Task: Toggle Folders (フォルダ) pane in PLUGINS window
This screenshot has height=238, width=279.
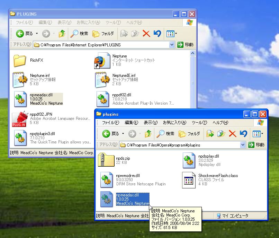Action: click(103, 34)
